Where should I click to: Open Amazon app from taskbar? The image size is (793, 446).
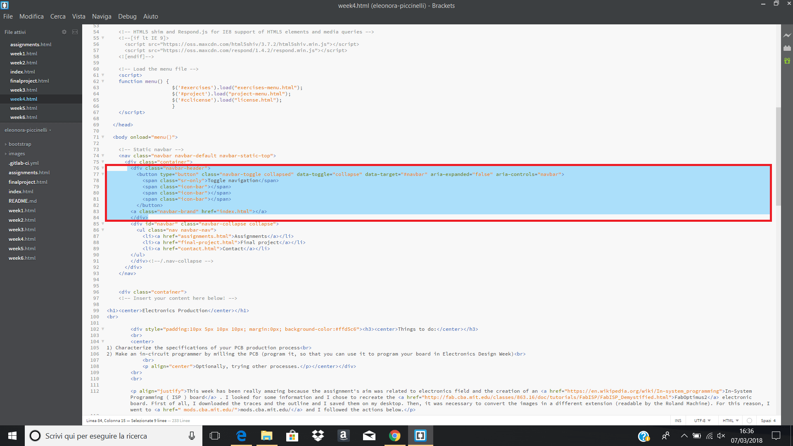344,436
